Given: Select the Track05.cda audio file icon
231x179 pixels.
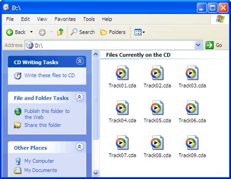Looking at the screenshot, I should 157,108.
